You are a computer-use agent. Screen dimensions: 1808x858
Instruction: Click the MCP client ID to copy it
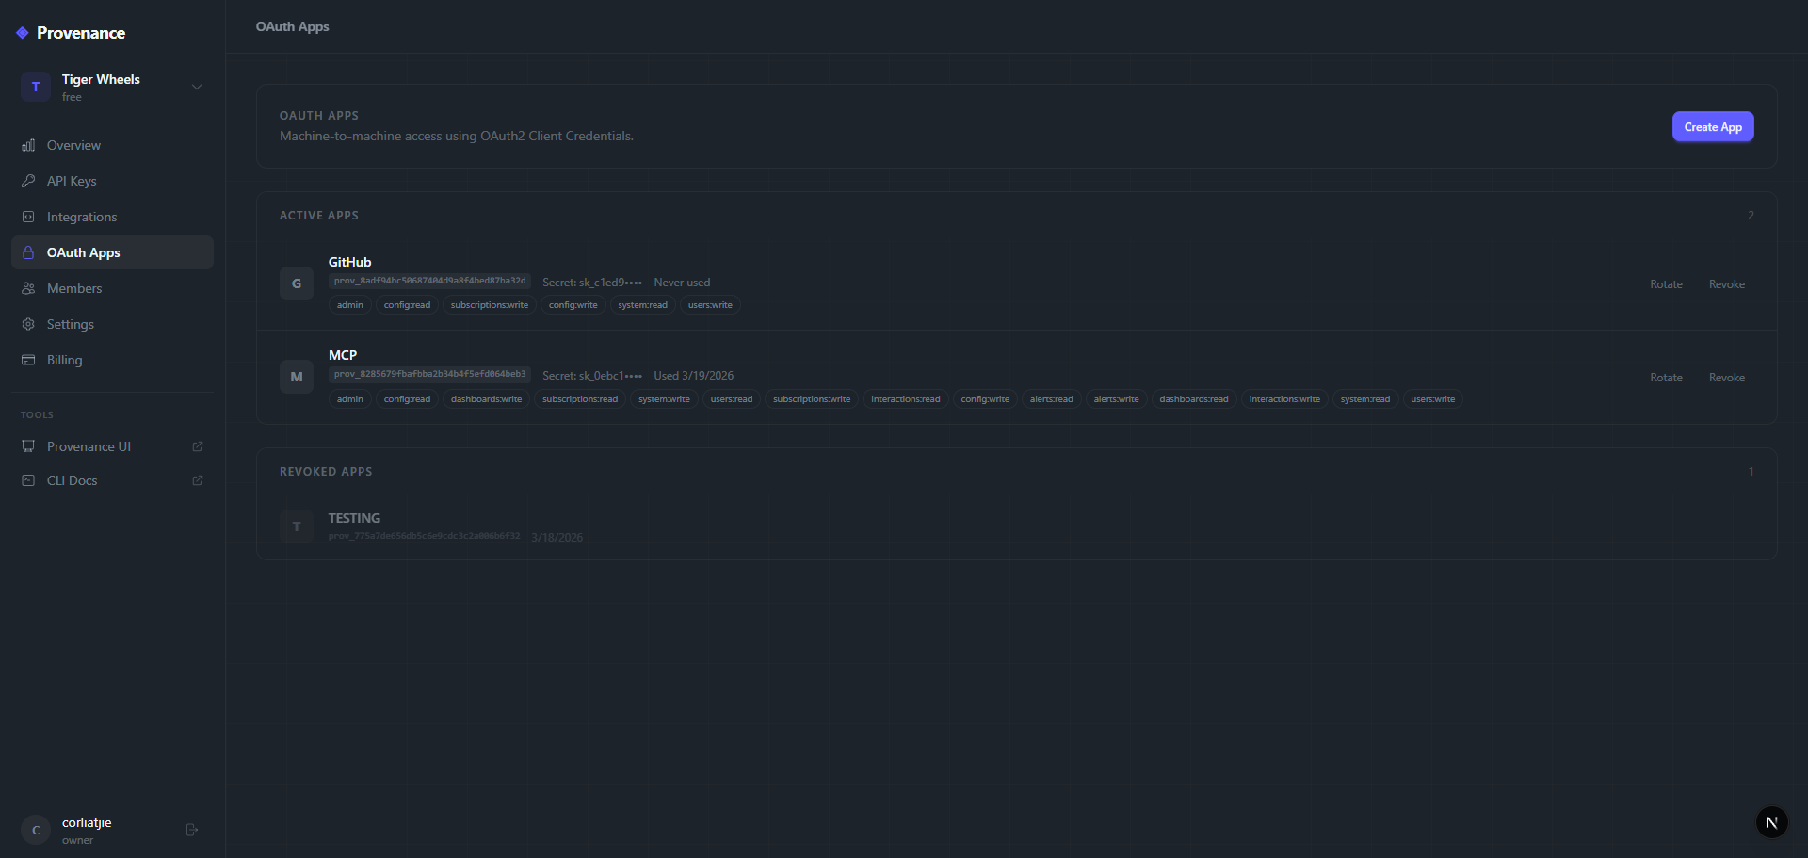click(x=429, y=373)
